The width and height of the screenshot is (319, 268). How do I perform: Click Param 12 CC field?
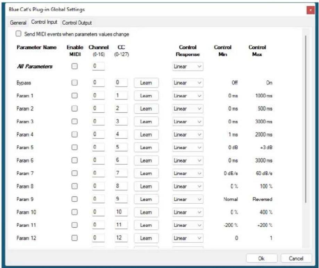point(121,238)
